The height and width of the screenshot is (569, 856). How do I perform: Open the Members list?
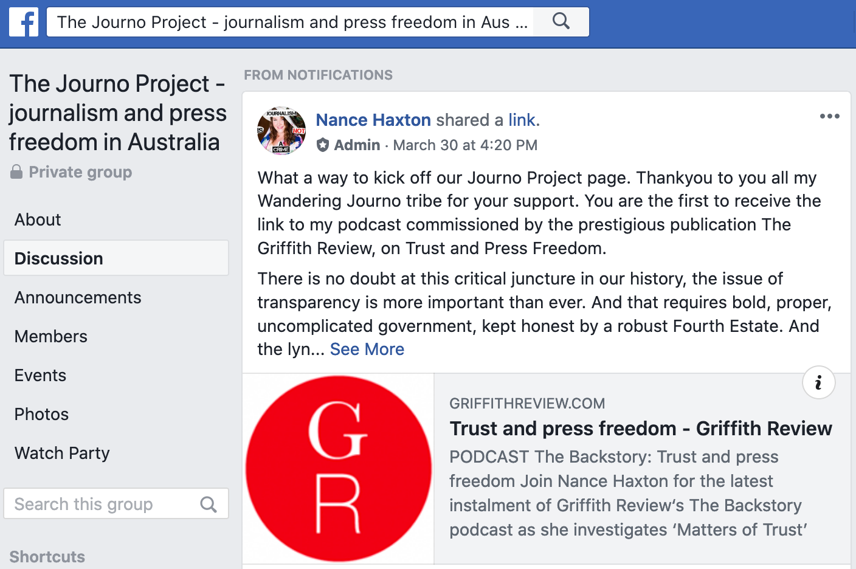point(51,336)
